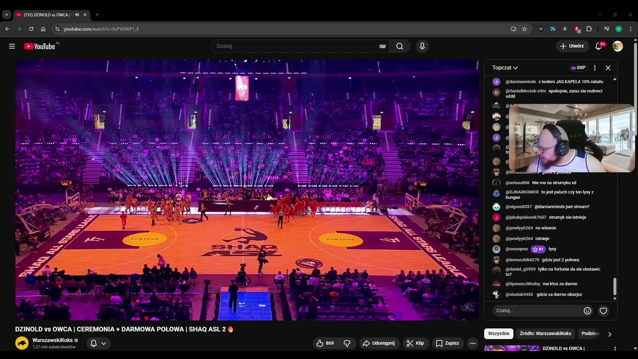Image resolution: width=638 pixels, height=359 pixels.
Task: Open the WarszawskiKoks channel name link
Action: pyautogui.click(x=52, y=340)
